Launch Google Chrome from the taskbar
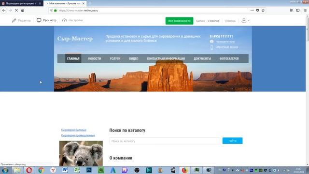309x174 pixels. click(41, 170)
